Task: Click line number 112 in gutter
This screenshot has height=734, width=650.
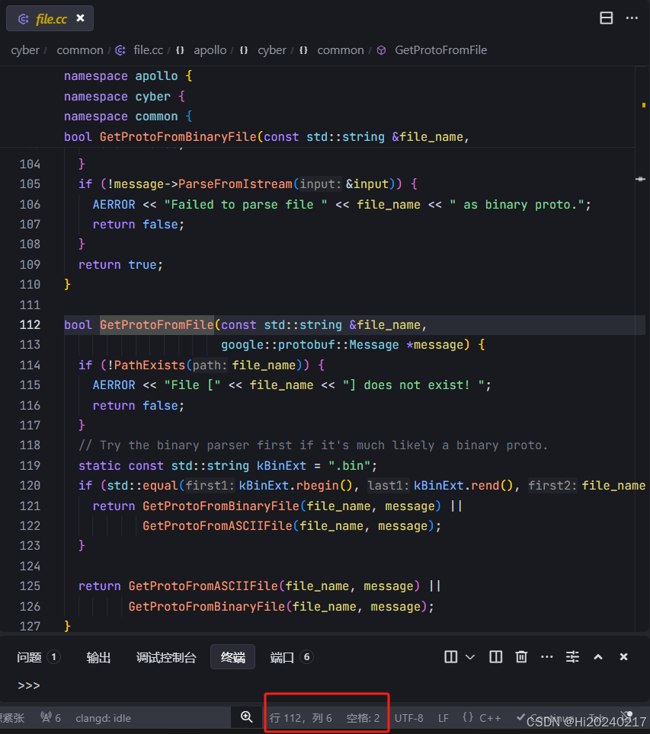Action: click(x=30, y=325)
